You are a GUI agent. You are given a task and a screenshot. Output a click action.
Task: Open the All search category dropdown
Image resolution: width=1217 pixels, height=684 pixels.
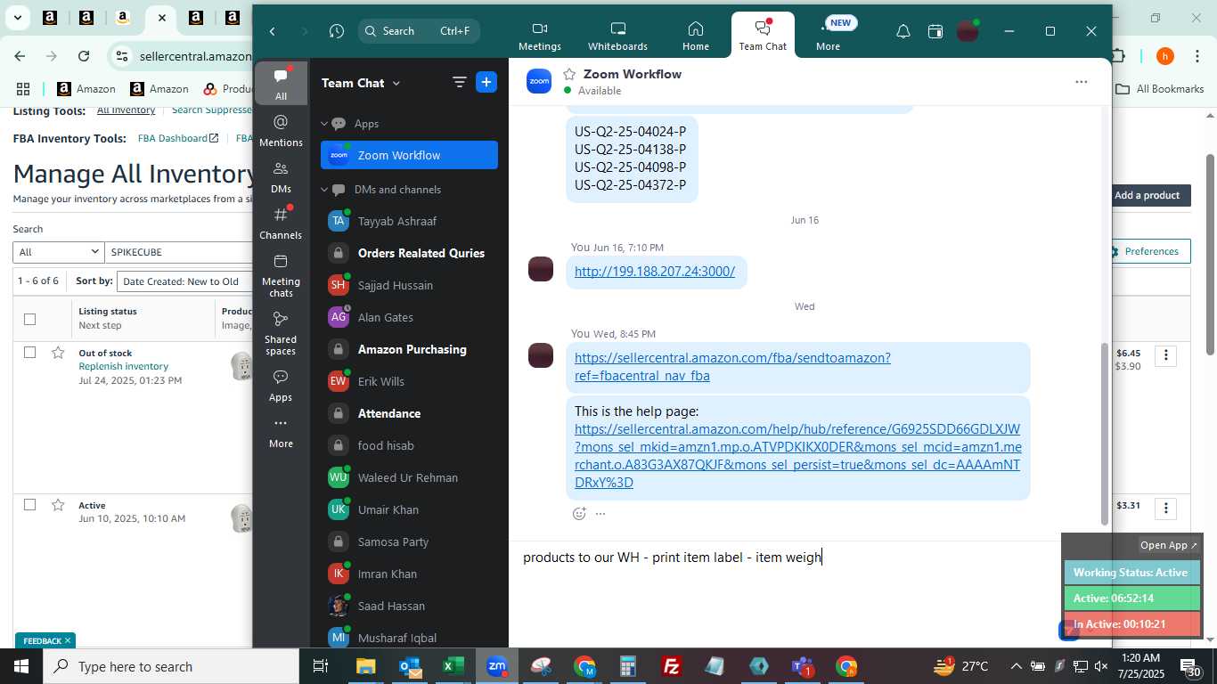click(59, 252)
